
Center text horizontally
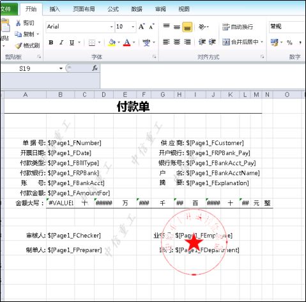[x=177, y=42]
